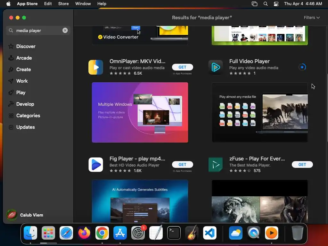The width and height of the screenshot is (328, 246).
Task: Open Spotlight search in menu bar
Action: tap(266, 4)
